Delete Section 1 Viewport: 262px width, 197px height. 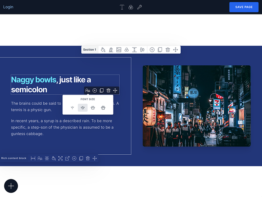(x=168, y=50)
